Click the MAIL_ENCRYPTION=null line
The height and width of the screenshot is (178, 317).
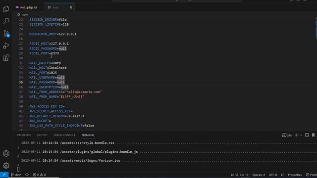pyautogui.click(x=49, y=87)
